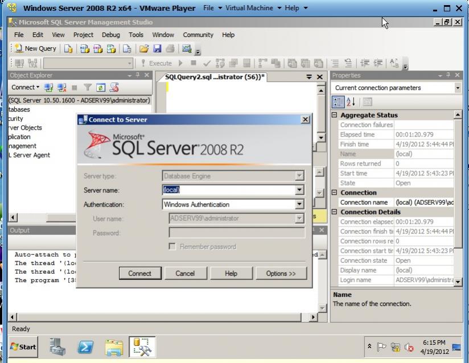
Task: Click the Options >> button
Action: coord(281,273)
